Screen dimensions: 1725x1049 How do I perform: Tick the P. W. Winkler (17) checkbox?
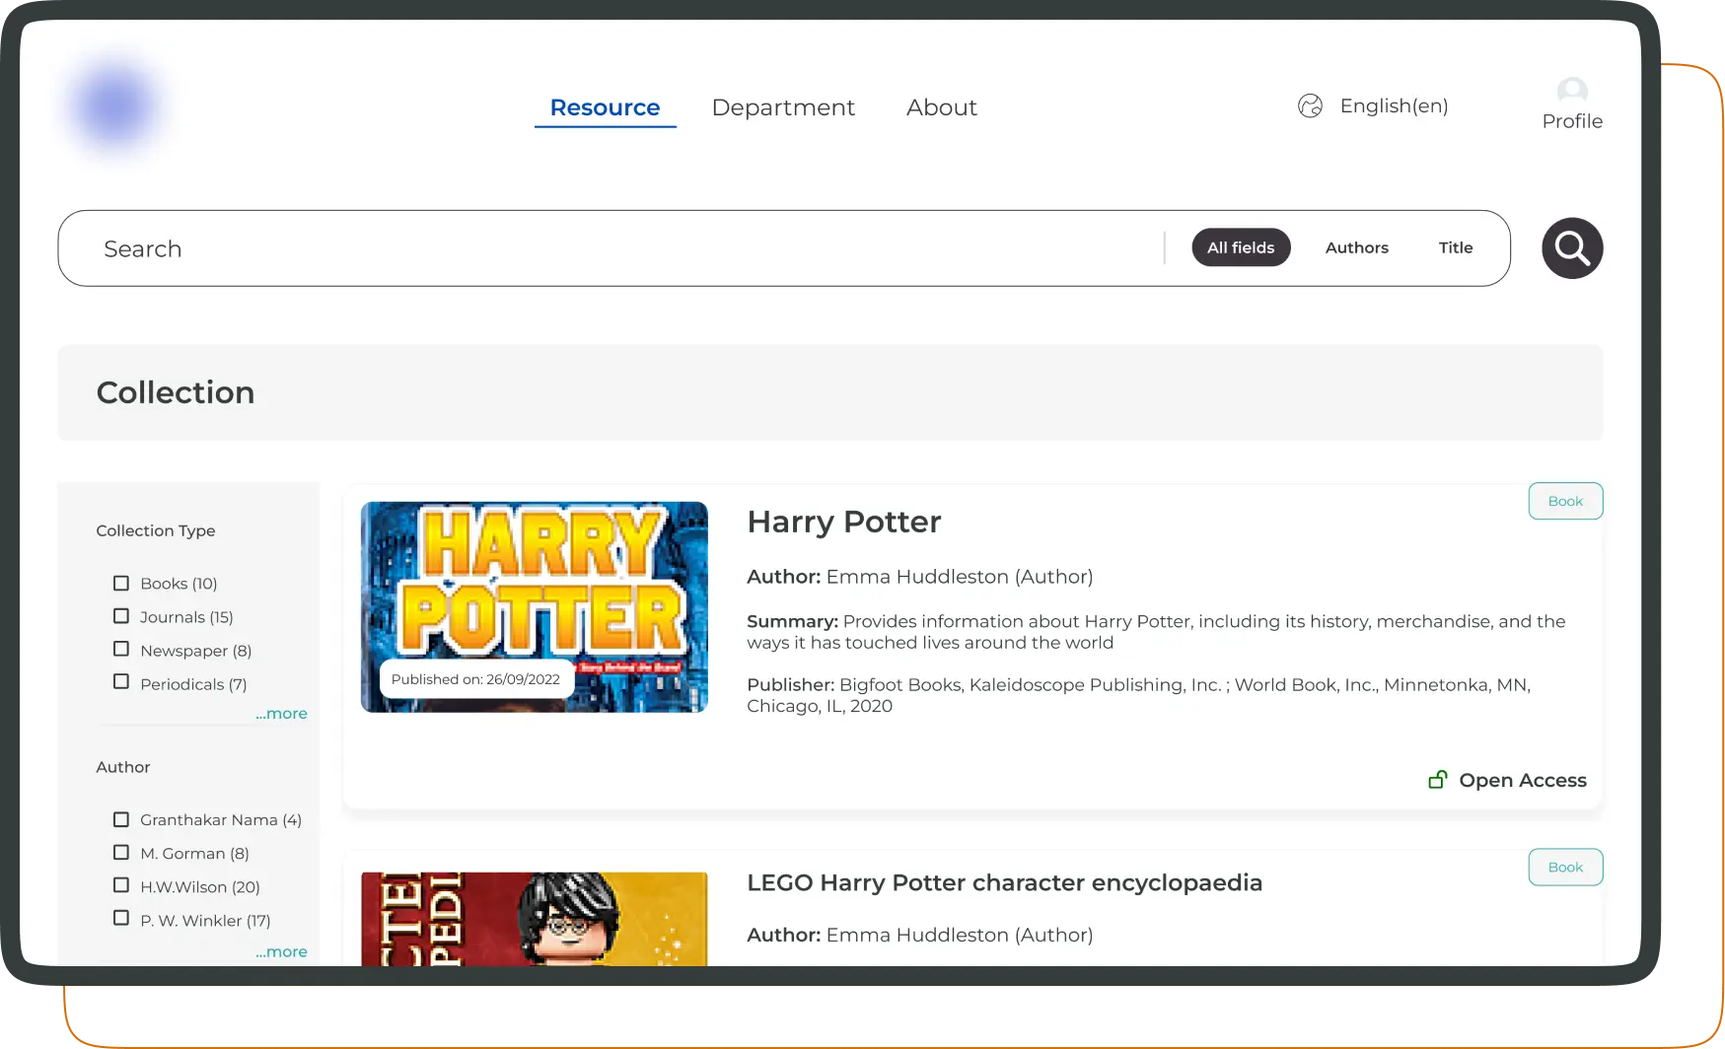click(x=121, y=918)
